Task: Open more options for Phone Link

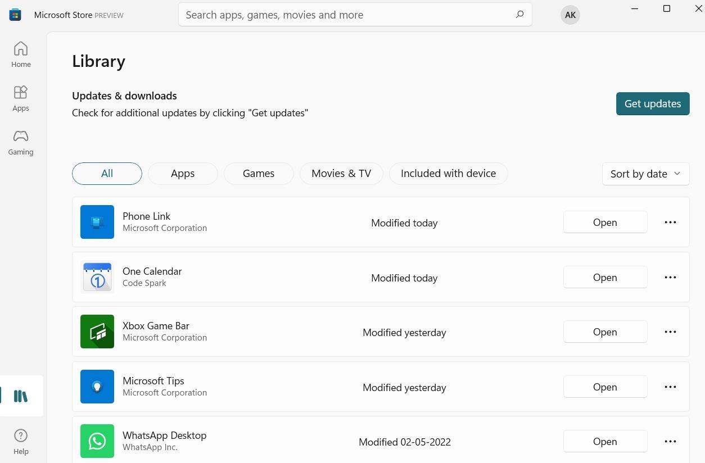Action: point(670,223)
